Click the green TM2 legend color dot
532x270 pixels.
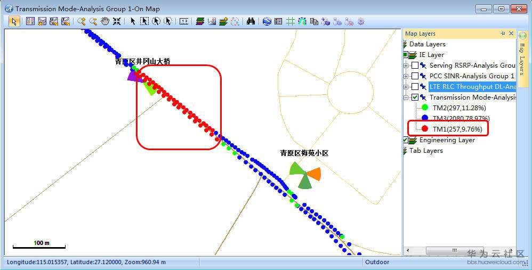pos(425,108)
